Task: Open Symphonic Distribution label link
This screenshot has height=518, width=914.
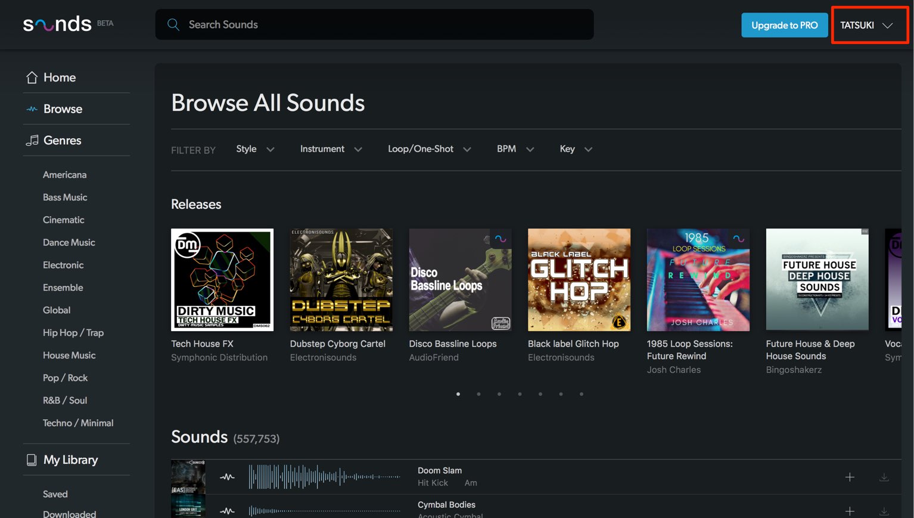Action: [x=219, y=357]
